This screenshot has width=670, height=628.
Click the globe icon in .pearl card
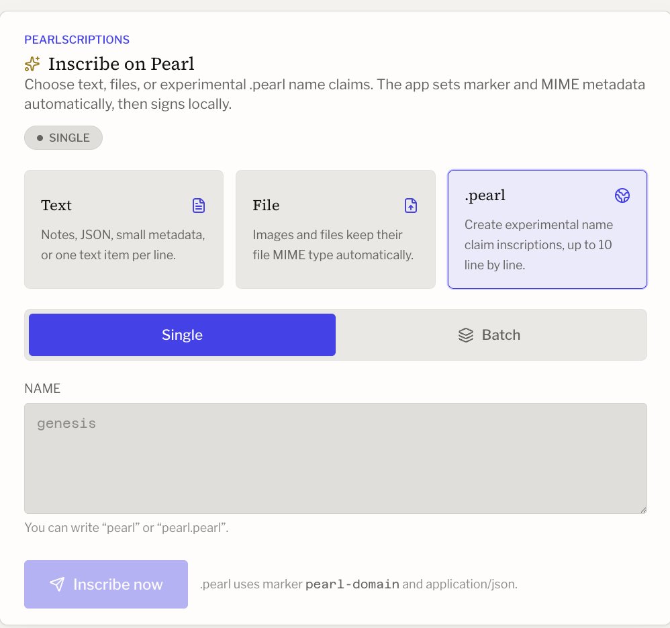point(622,195)
